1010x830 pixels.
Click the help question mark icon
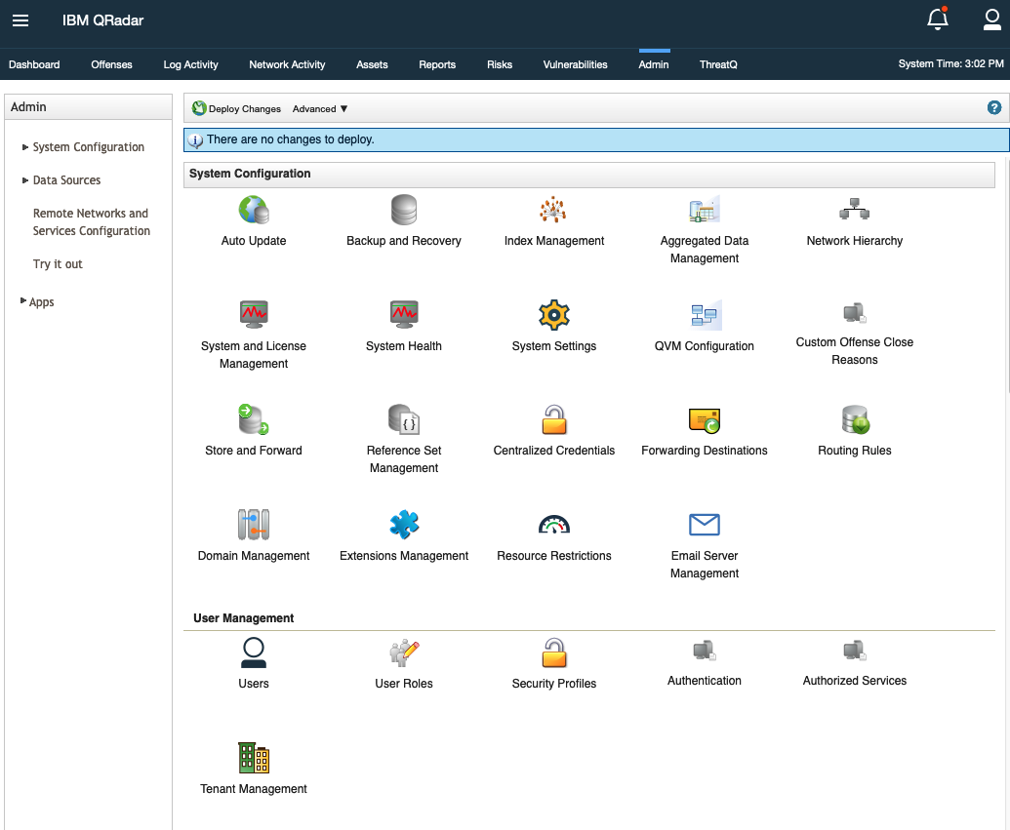[x=993, y=107]
